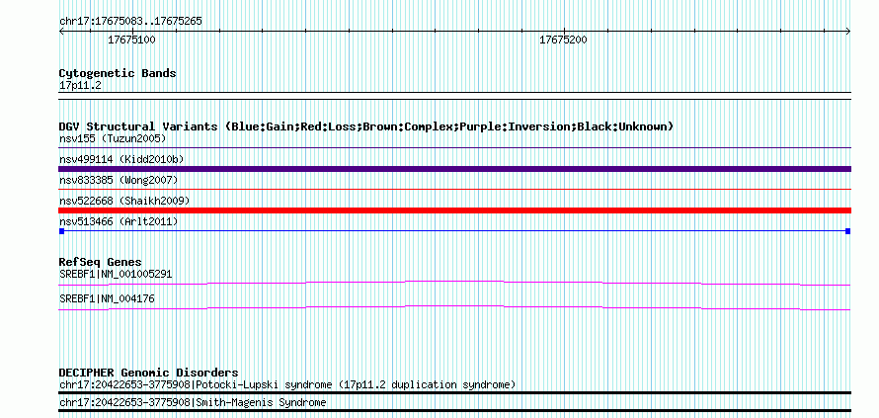Click the SREBF1 NM_004176 magenta transcript line
This screenshot has width=879, height=418.
pyautogui.click(x=454, y=307)
